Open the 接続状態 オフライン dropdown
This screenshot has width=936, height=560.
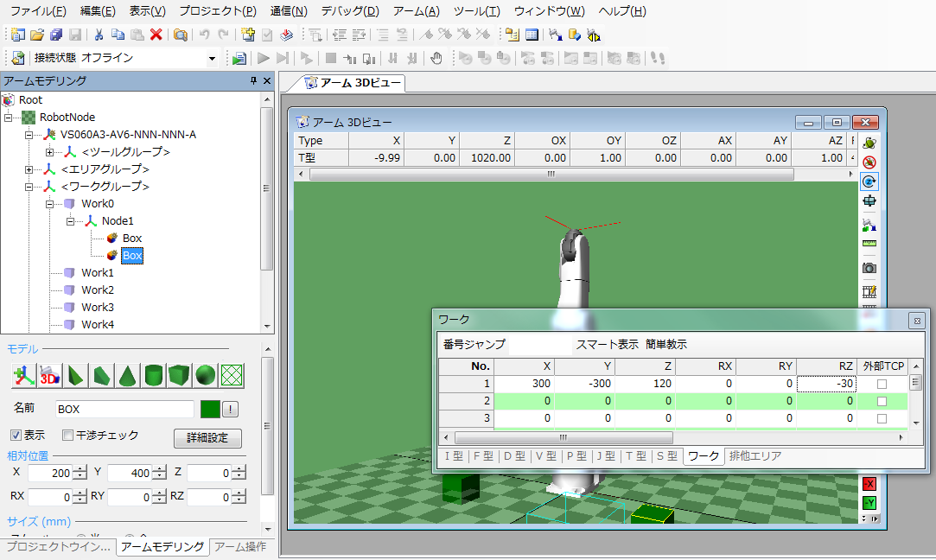tap(212, 59)
